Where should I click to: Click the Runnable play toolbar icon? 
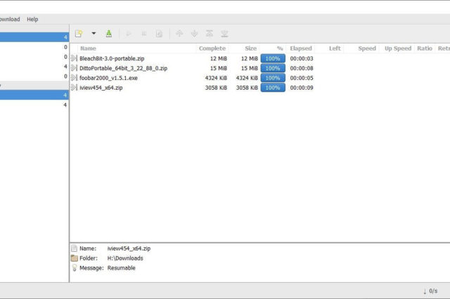click(x=129, y=34)
